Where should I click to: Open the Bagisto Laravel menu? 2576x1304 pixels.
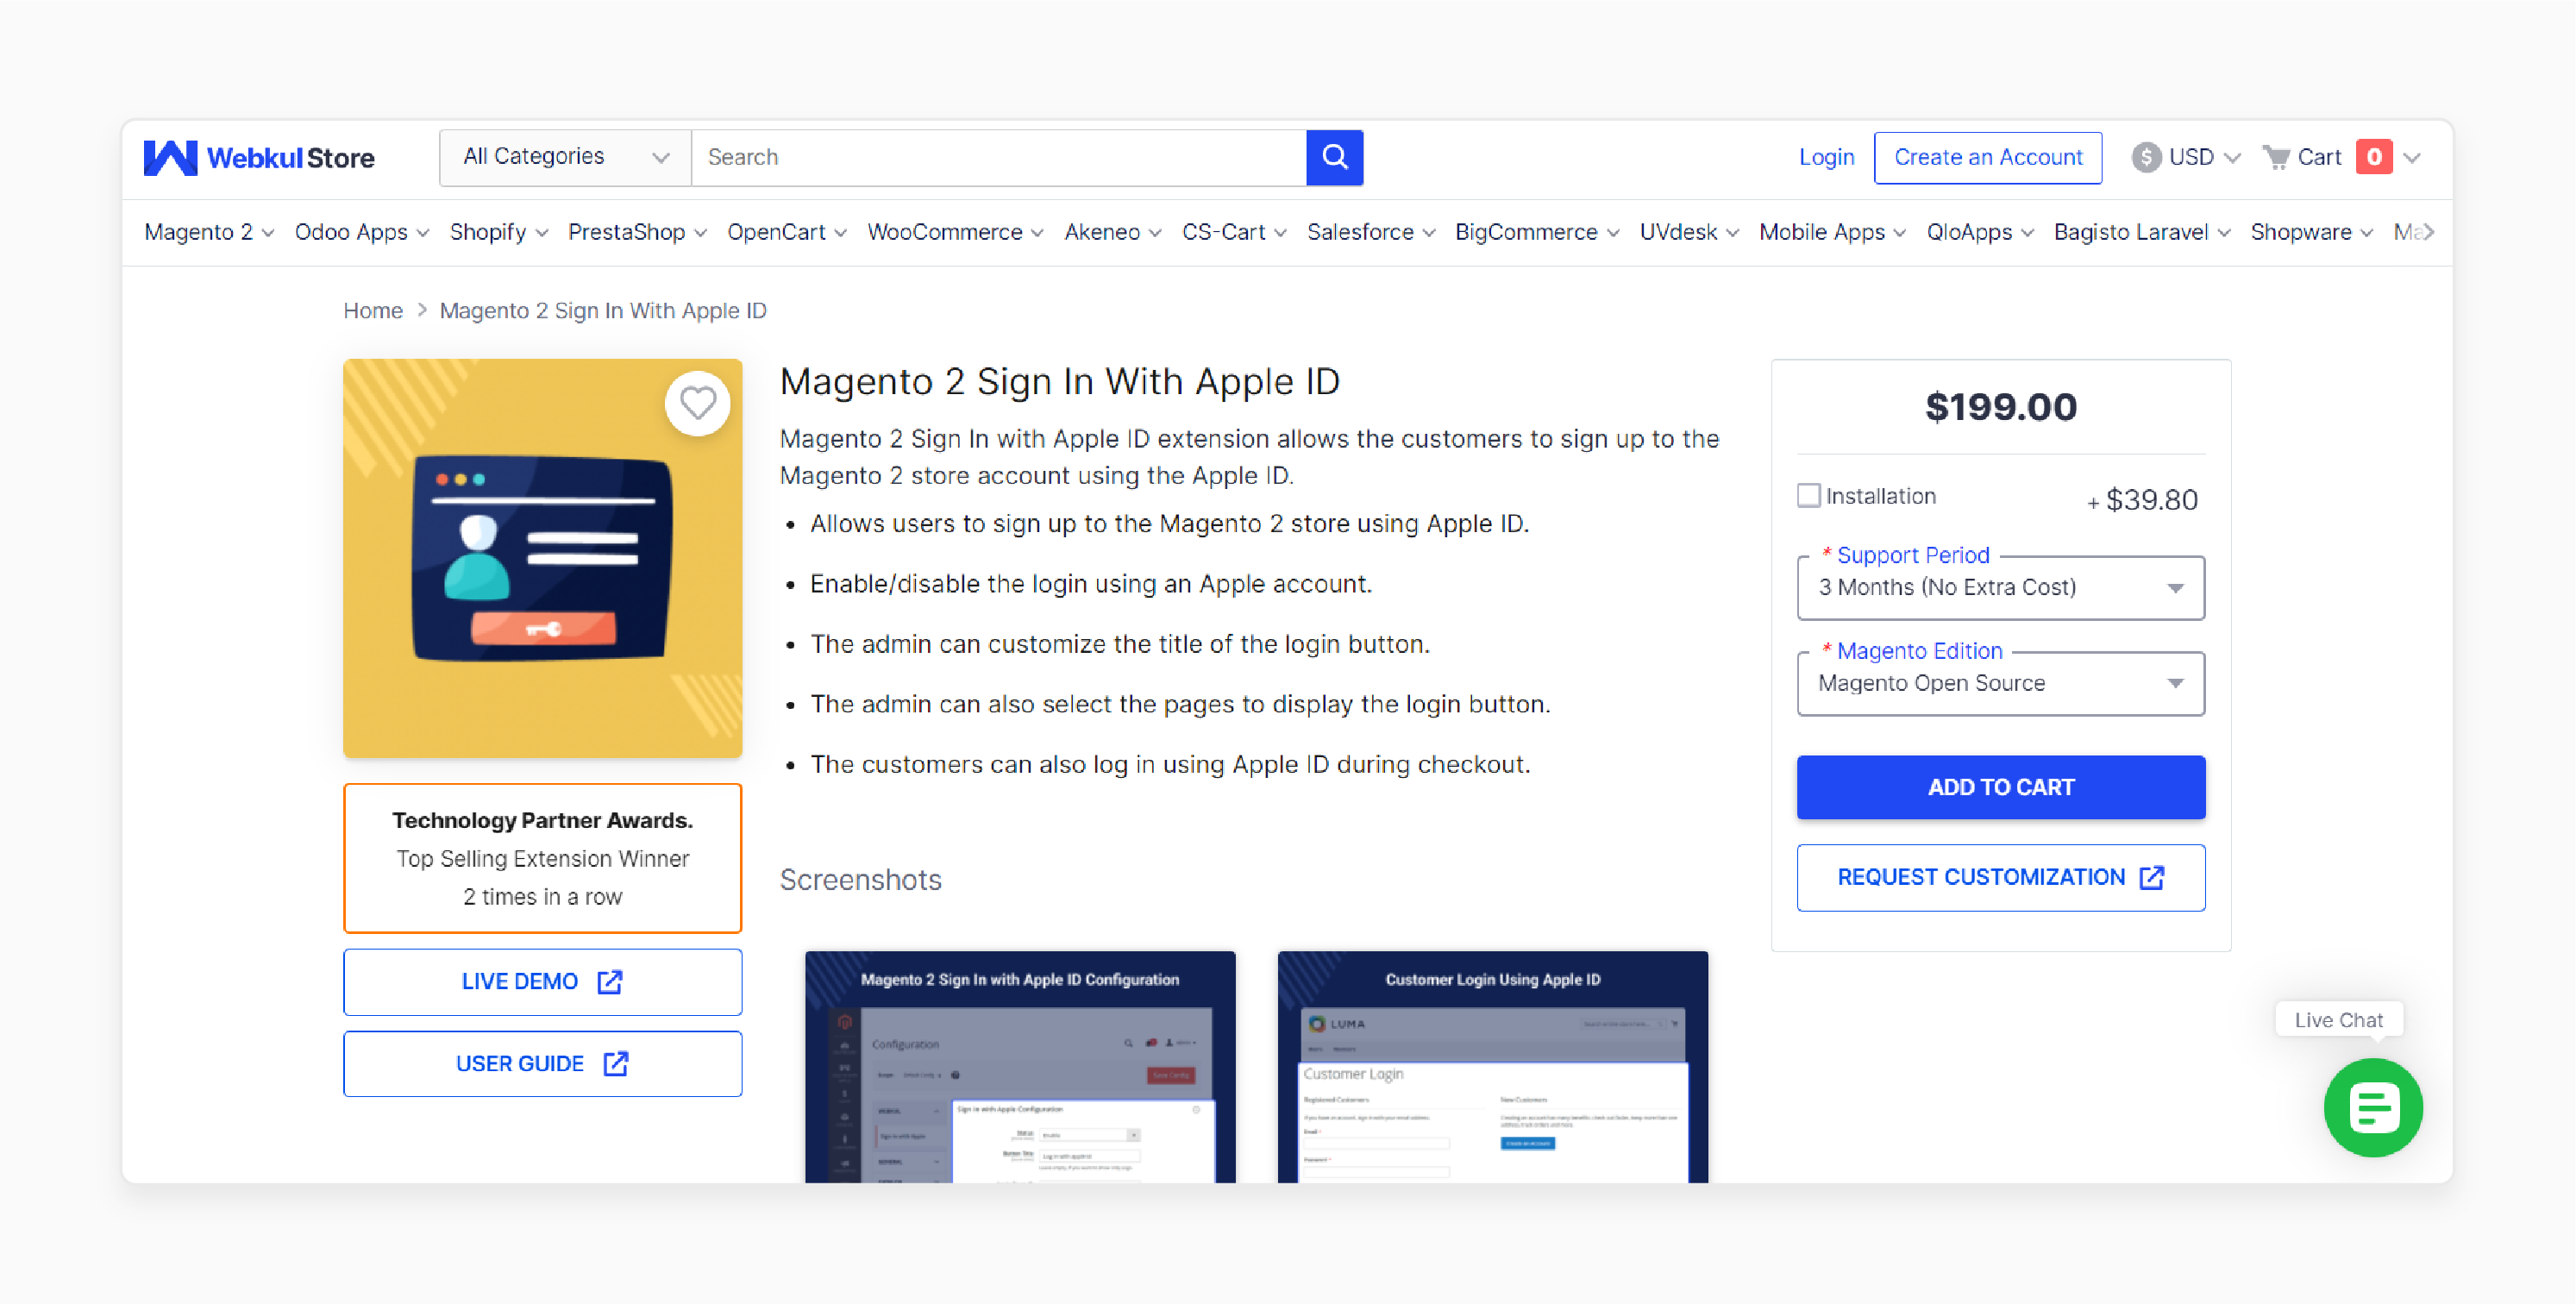pos(2142,232)
